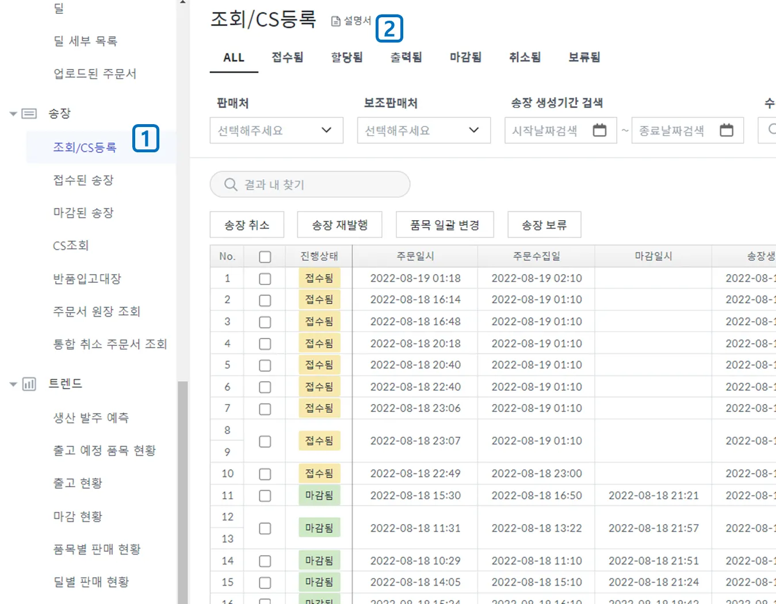This screenshot has width=776, height=604.
Task: Switch to the 접수됨 tab
Action: (288, 57)
